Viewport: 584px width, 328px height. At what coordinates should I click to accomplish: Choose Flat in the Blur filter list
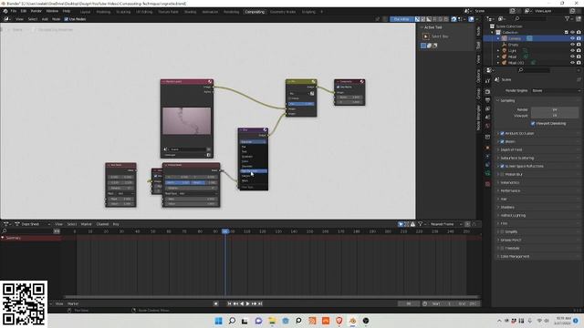(254, 147)
